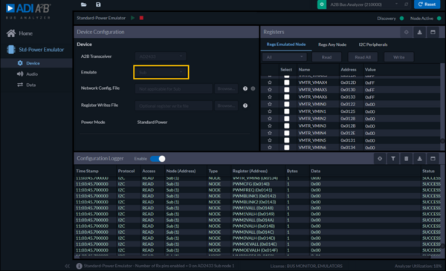Switch to Regs Any Node tab
446x271 pixels.
[332, 45]
